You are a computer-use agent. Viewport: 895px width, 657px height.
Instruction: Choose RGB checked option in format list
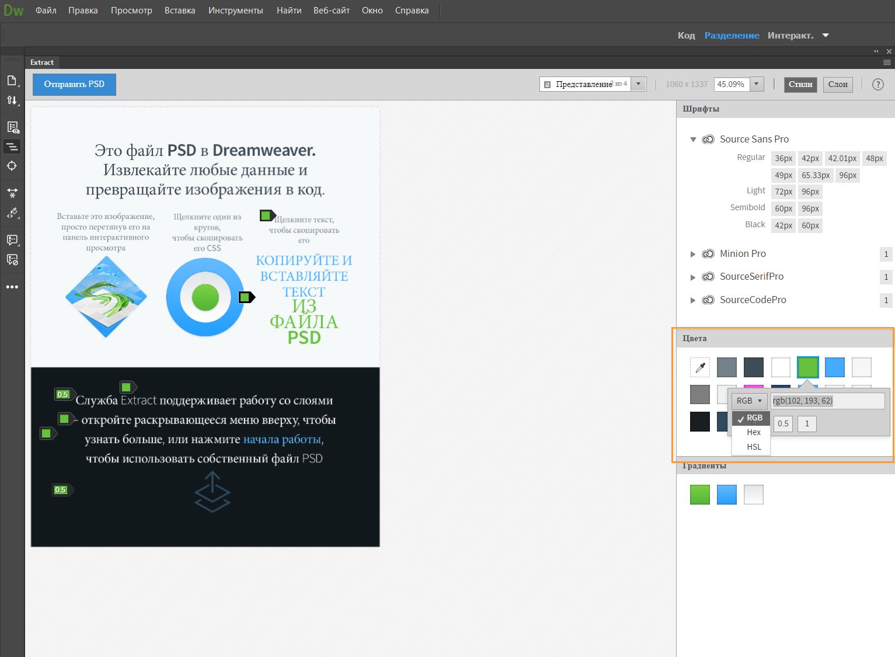tap(751, 418)
